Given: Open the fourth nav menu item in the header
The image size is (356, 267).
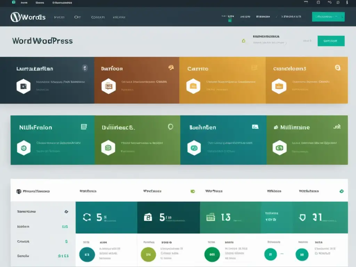Looking at the screenshot, I should pyautogui.click(x=119, y=17).
